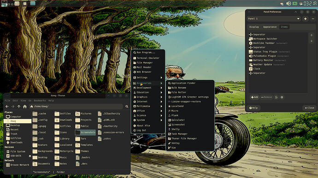Click the item info icon beside Remove

[x=282, y=97]
